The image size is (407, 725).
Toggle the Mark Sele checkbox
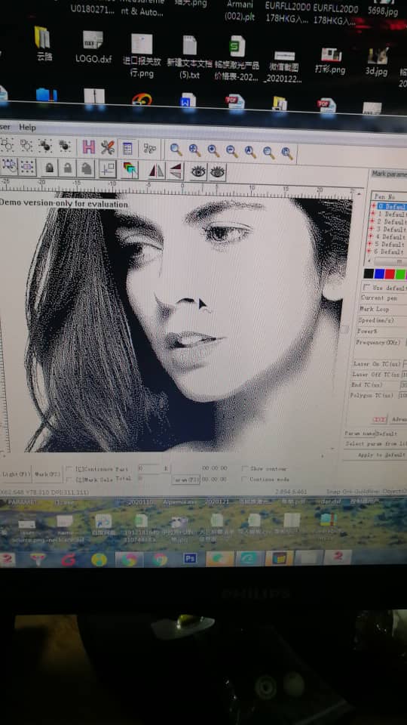point(69,479)
